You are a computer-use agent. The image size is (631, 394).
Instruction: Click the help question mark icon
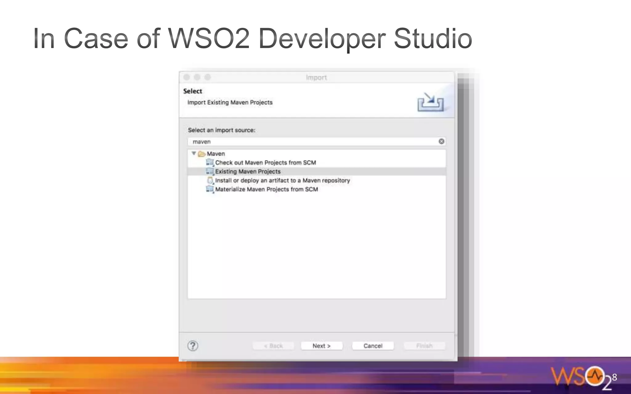[193, 346]
